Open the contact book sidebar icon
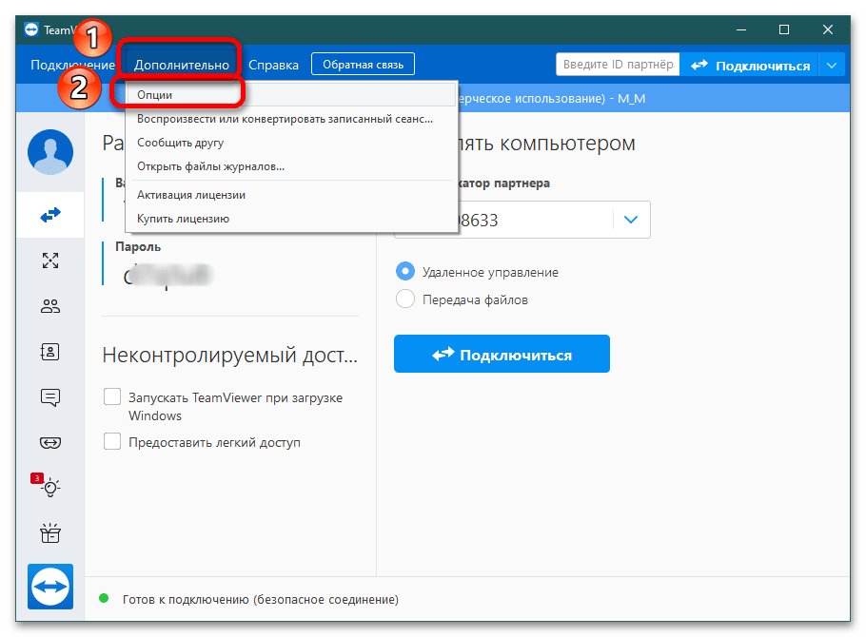 50,352
